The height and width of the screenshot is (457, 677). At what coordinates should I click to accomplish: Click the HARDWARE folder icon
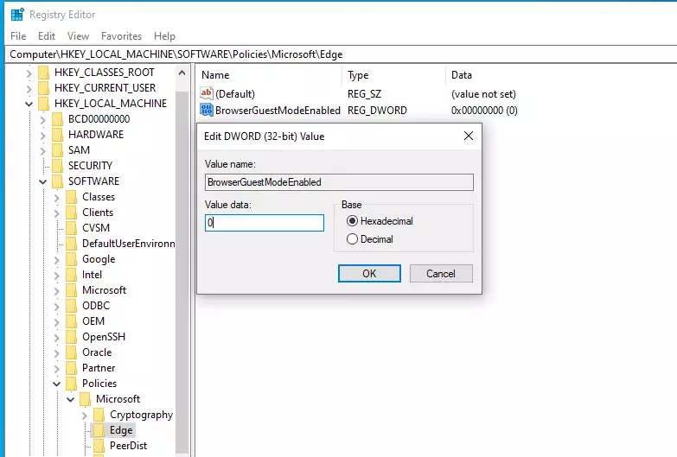tap(57, 135)
